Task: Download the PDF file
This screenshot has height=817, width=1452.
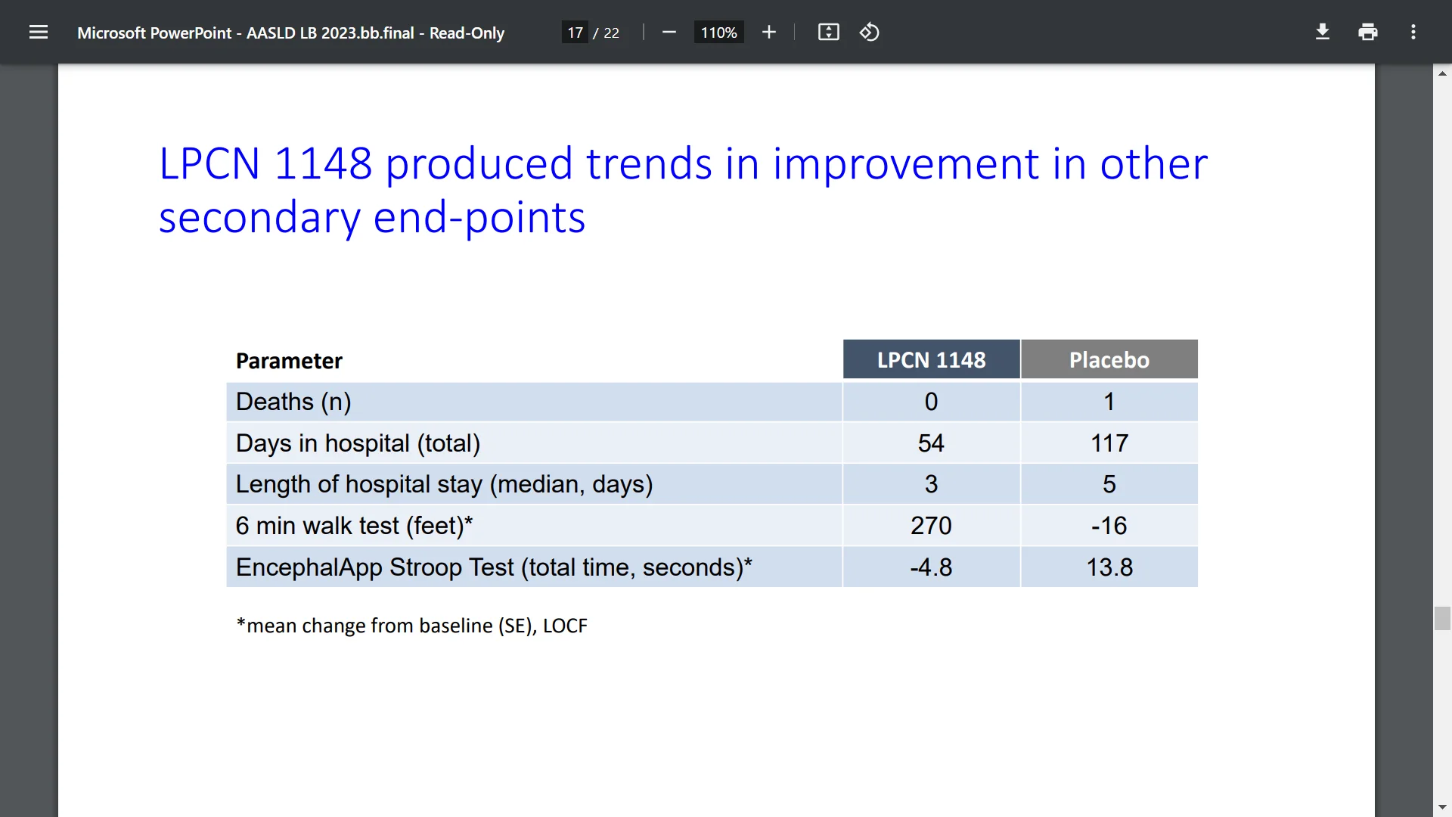Action: coord(1323,33)
